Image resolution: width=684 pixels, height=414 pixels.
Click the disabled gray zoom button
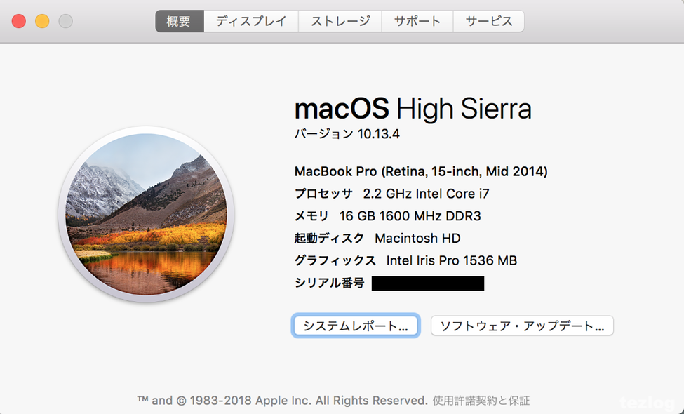[66, 21]
